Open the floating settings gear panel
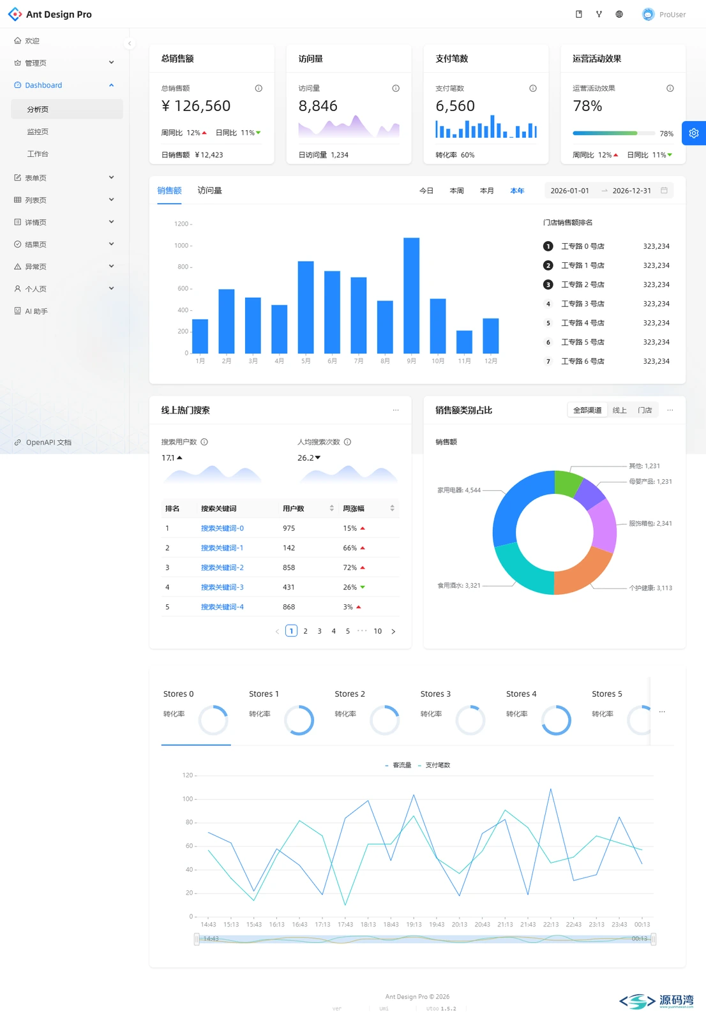 694,133
